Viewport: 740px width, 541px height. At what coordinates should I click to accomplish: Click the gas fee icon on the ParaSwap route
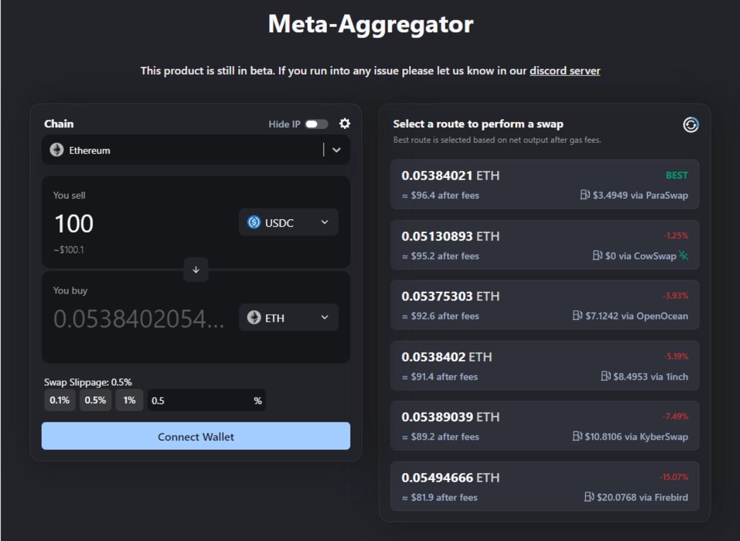[584, 195]
